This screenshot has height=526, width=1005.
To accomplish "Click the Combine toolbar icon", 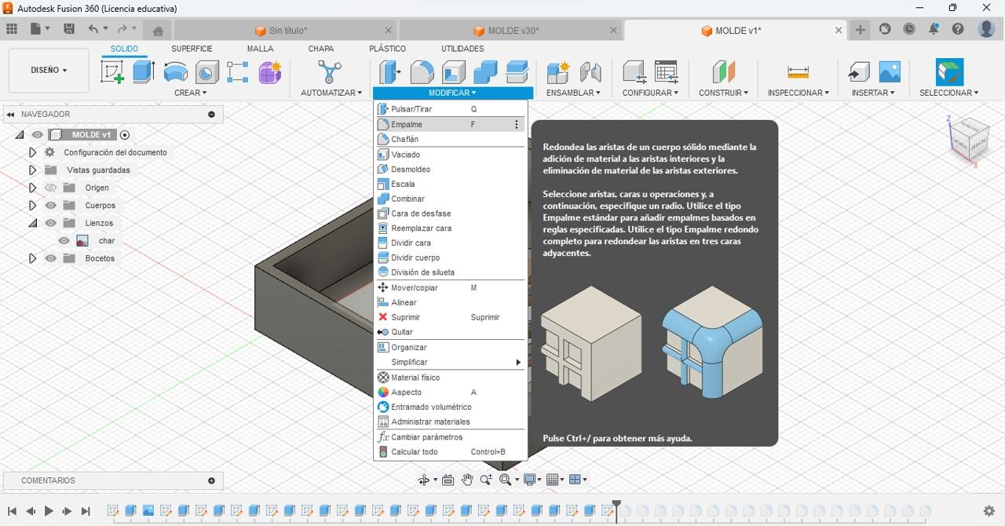I will 485,72.
